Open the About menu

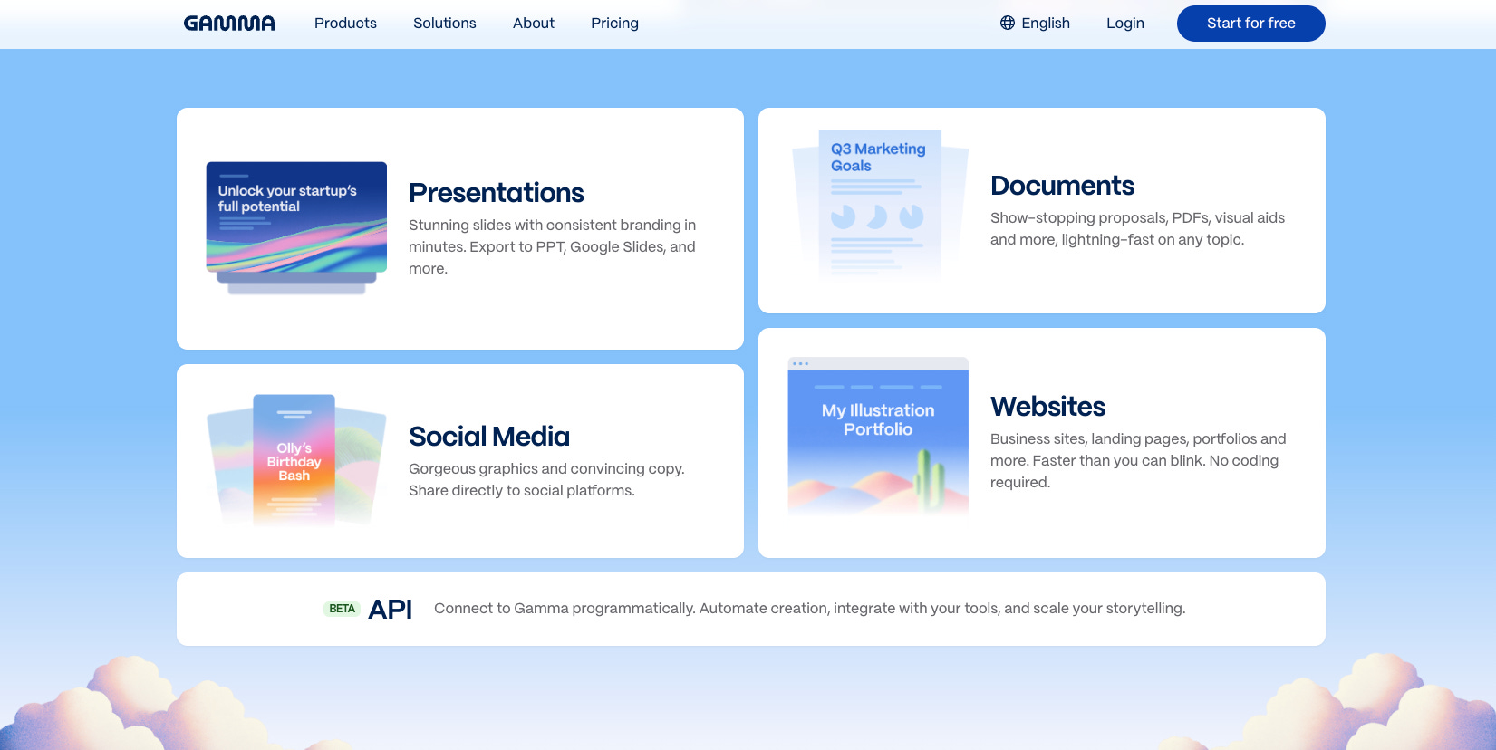(534, 24)
